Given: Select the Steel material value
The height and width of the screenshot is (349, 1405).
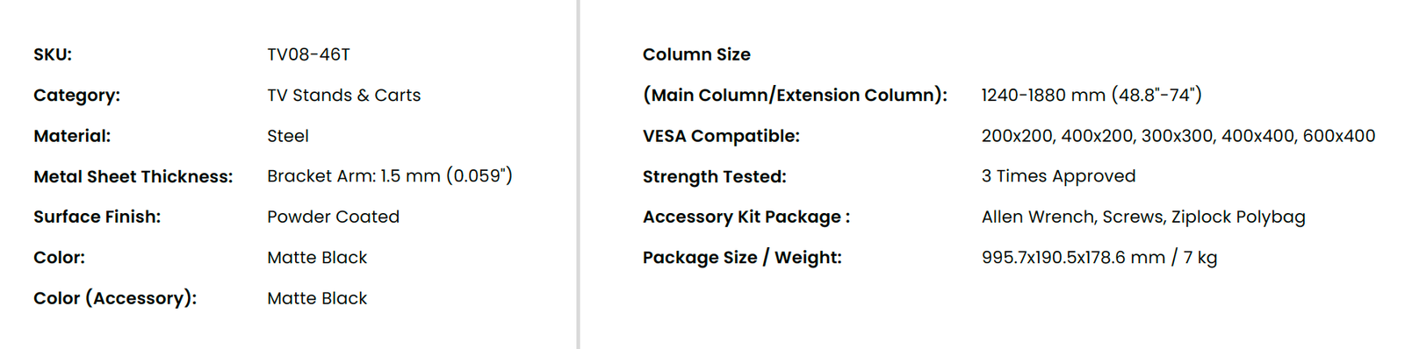Looking at the screenshot, I should 288,136.
